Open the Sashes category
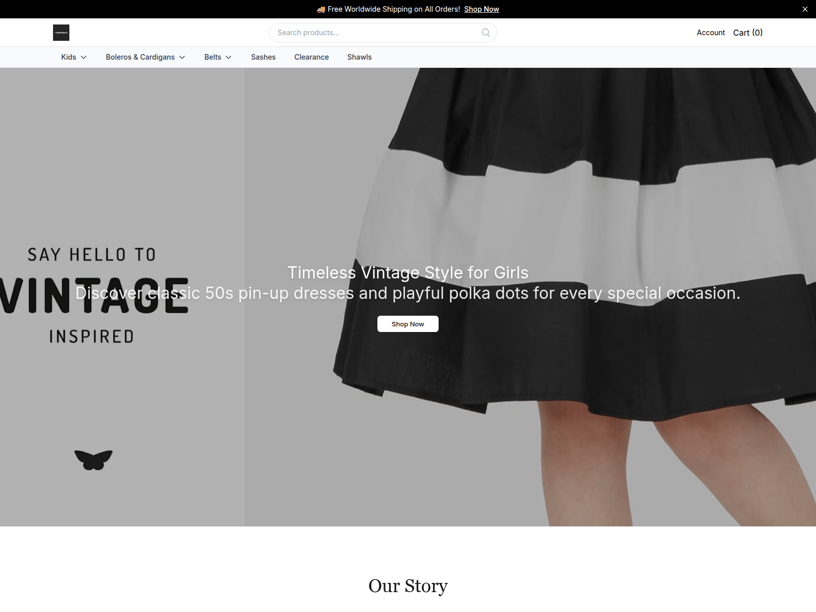Viewport: 816px width, 612px height. 263,57
